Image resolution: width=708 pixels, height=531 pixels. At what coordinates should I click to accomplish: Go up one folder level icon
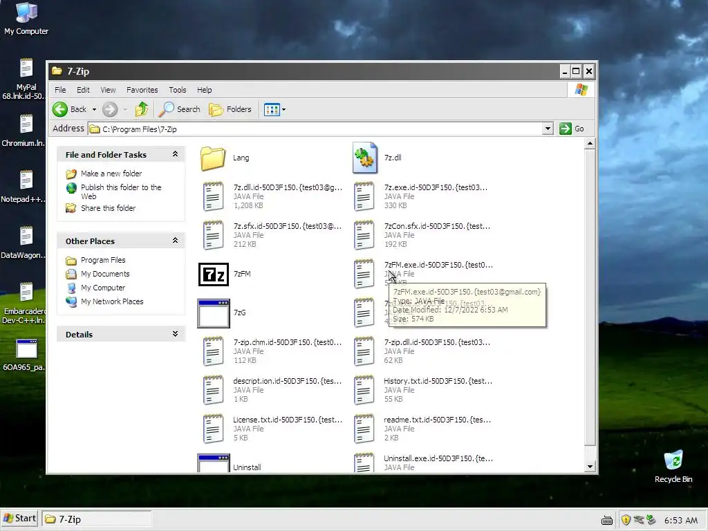(142, 109)
